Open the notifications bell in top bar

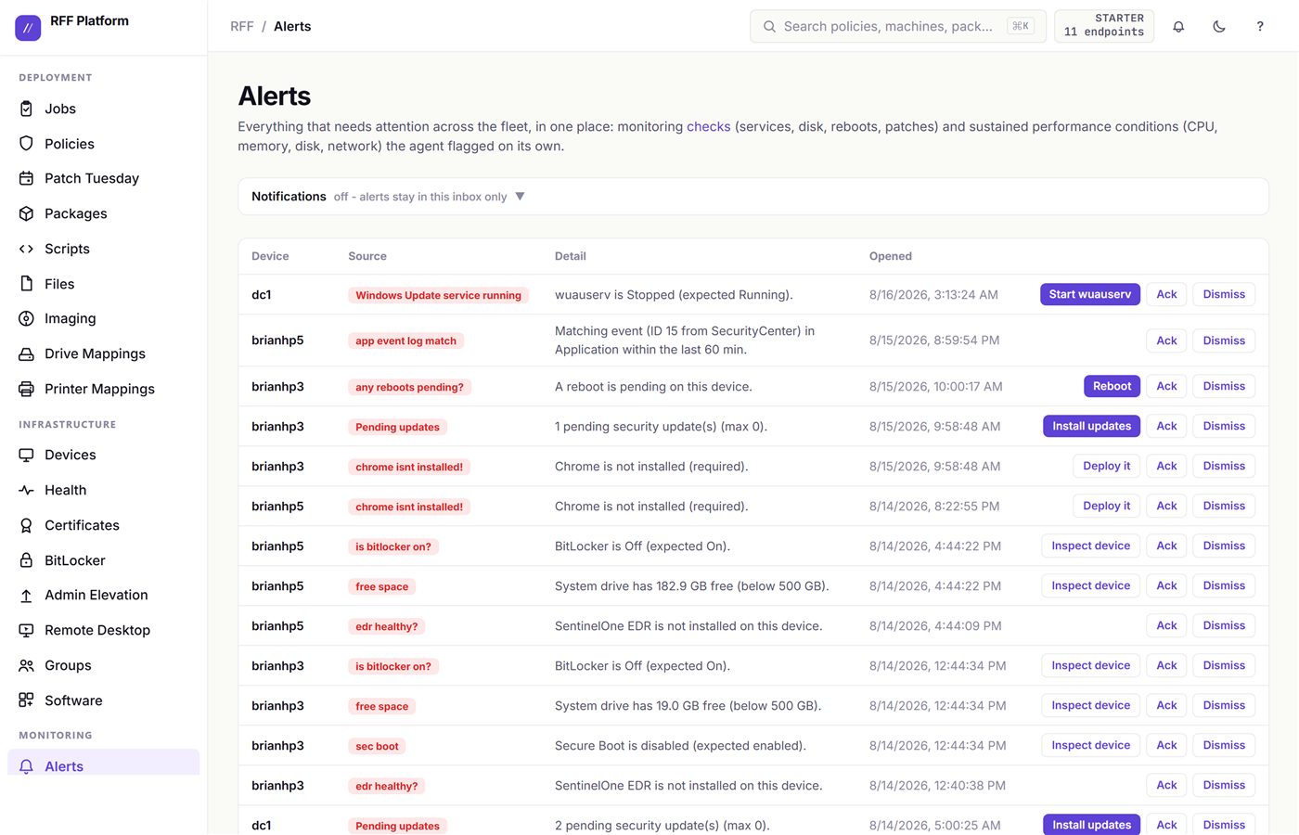click(x=1178, y=27)
